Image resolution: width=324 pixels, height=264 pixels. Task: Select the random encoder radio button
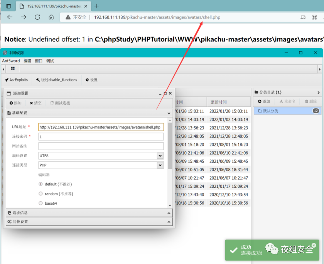pos(41,193)
